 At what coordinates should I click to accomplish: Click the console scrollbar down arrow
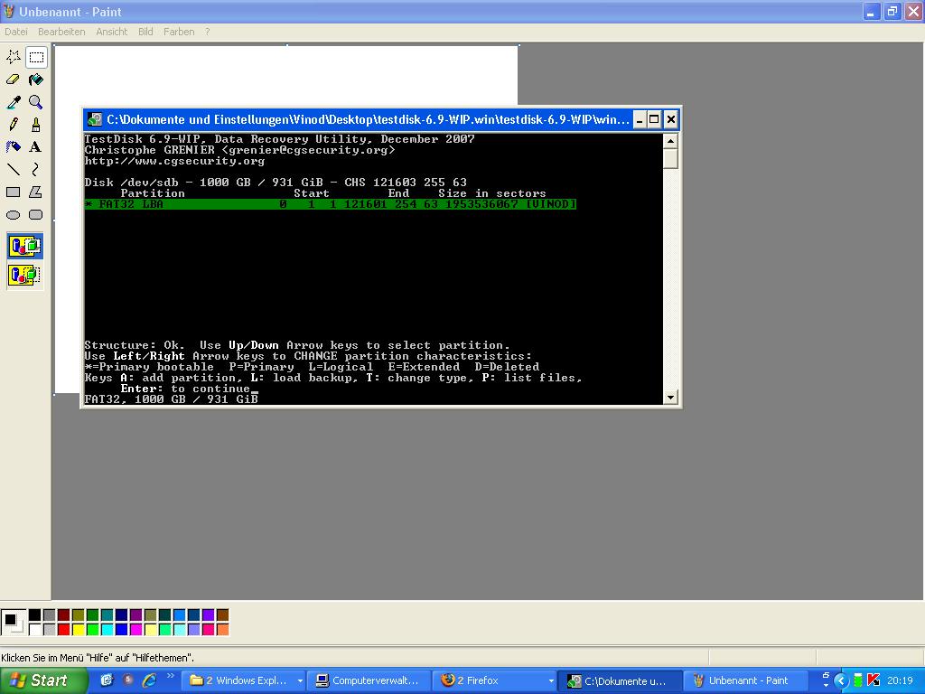tap(670, 398)
